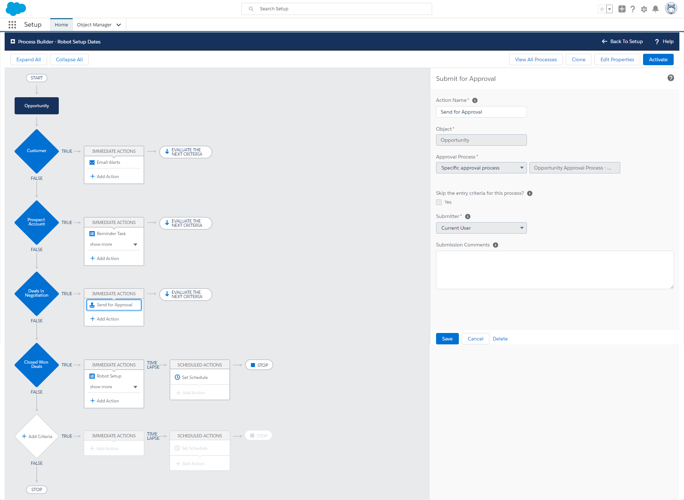Click the Action Name info icon

(475, 100)
